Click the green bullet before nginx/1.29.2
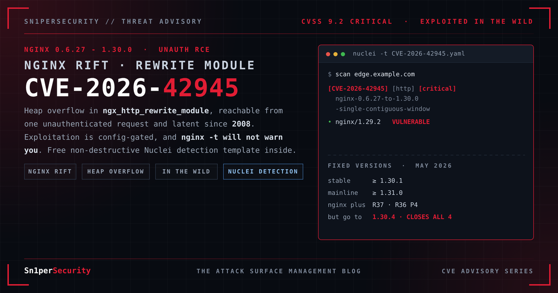This screenshot has height=293, width=558. [x=330, y=122]
